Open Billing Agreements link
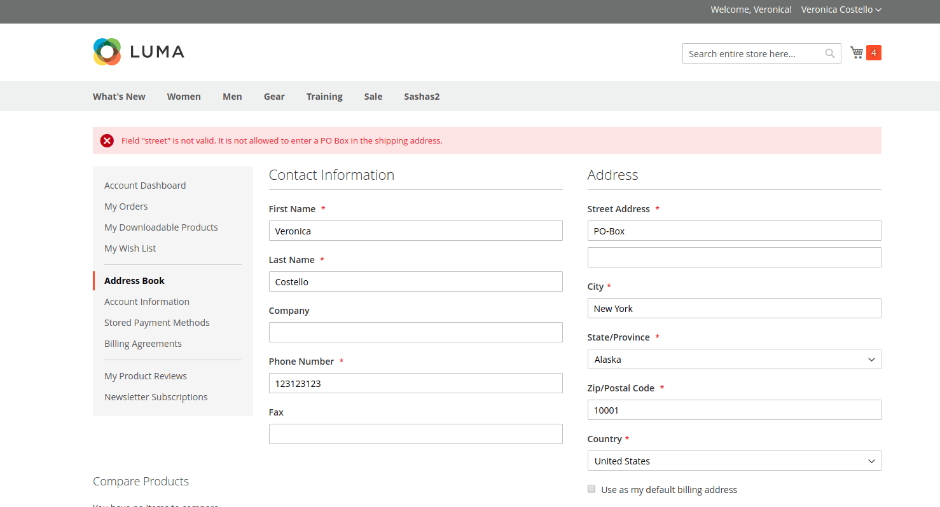This screenshot has width=940, height=507. pos(143,344)
